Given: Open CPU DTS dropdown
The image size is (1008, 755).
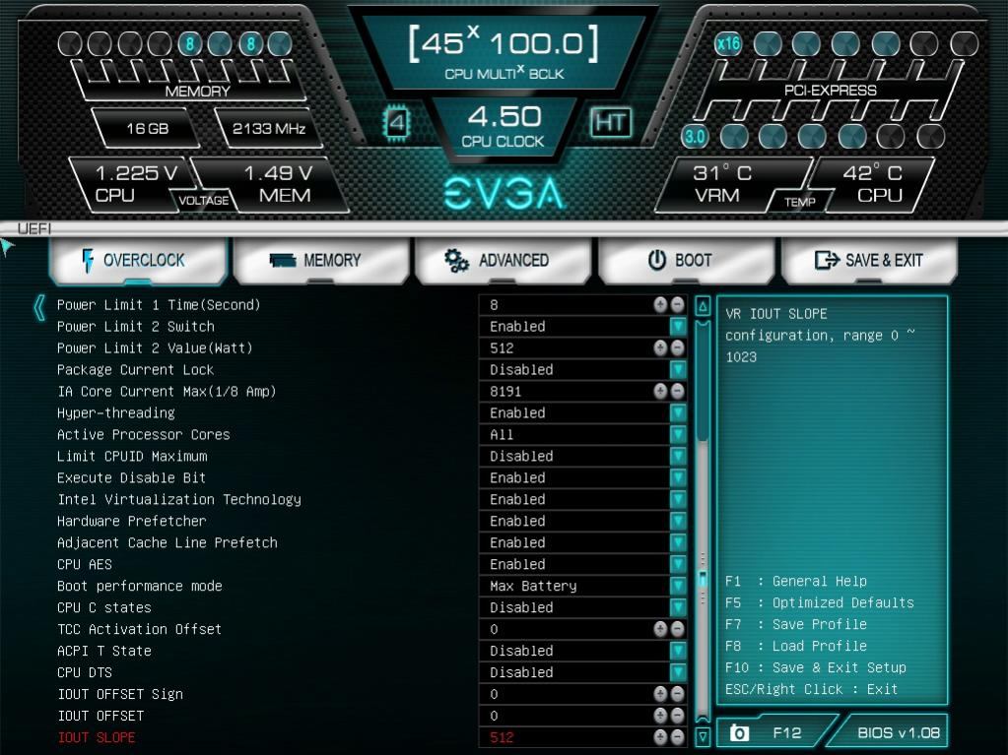Looking at the screenshot, I should click(x=678, y=672).
